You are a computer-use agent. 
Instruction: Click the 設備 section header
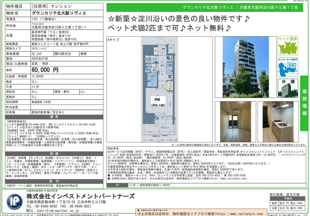tap(54, 154)
